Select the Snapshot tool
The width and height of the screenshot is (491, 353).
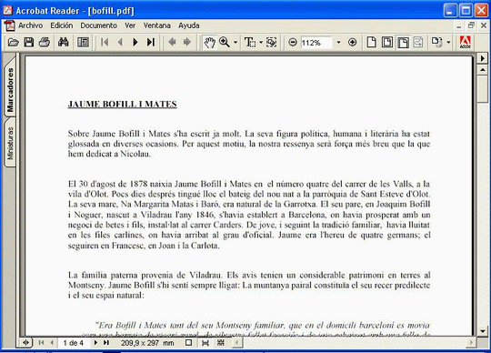272,42
